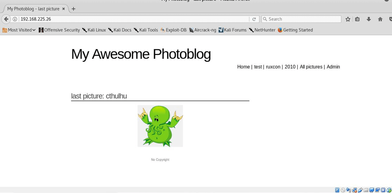Open Kali Docs bookmark
The height and width of the screenshot is (193, 392).
[x=120, y=30]
